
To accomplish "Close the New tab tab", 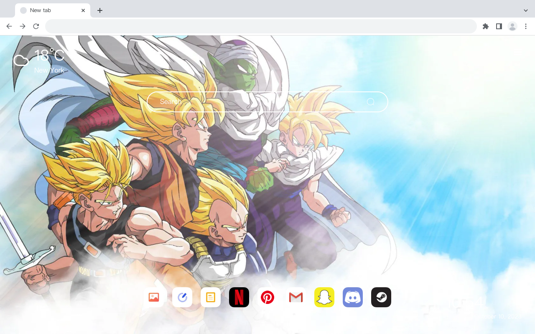I will point(83,10).
